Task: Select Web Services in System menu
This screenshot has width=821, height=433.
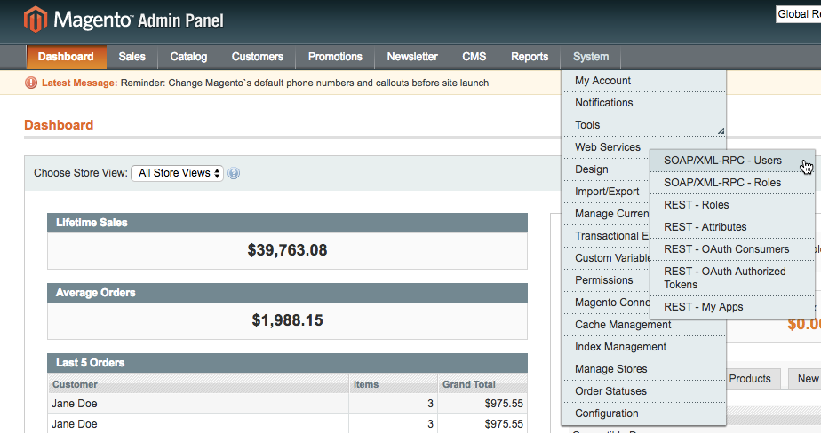Action: point(643,147)
